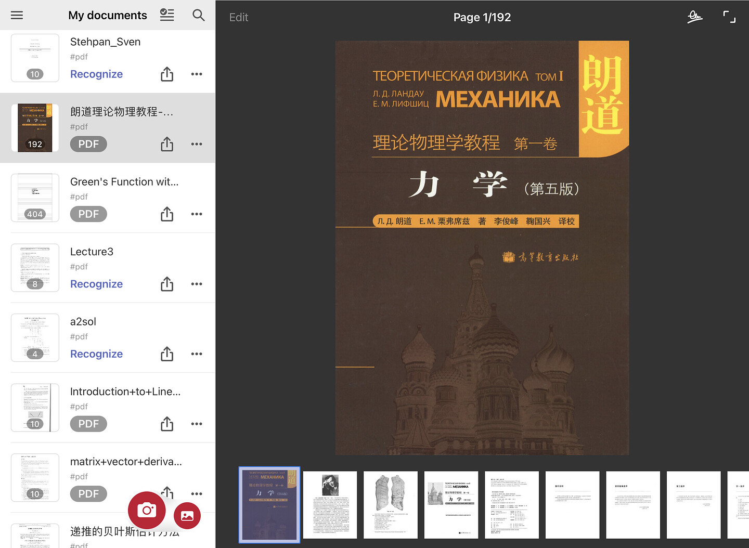Viewport: 749px width, 548px height.
Task: Select the eighth page thumbnail in the strip
Action: 694,505
